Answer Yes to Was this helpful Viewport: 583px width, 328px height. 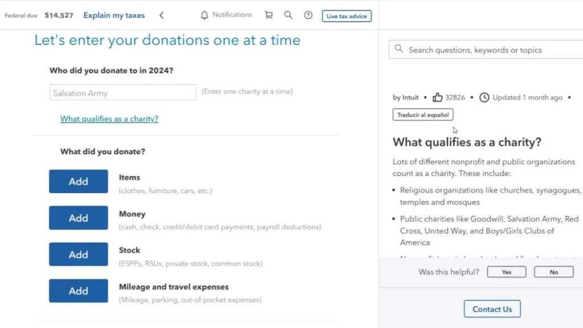point(506,272)
